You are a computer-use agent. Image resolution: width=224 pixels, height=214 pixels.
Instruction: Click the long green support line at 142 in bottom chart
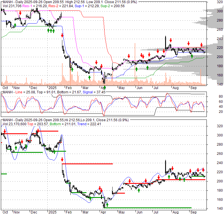click(x=148, y=208)
